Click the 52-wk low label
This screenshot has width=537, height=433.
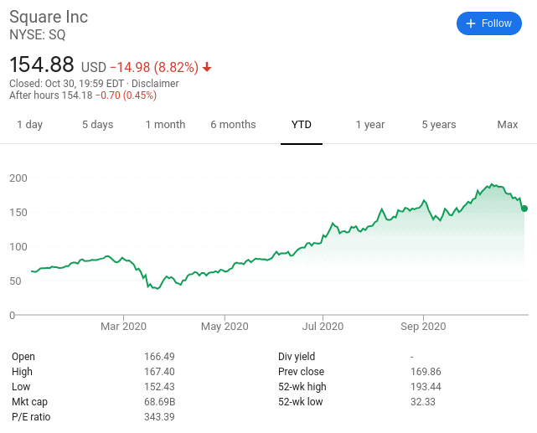pyautogui.click(x=301, y=401)
